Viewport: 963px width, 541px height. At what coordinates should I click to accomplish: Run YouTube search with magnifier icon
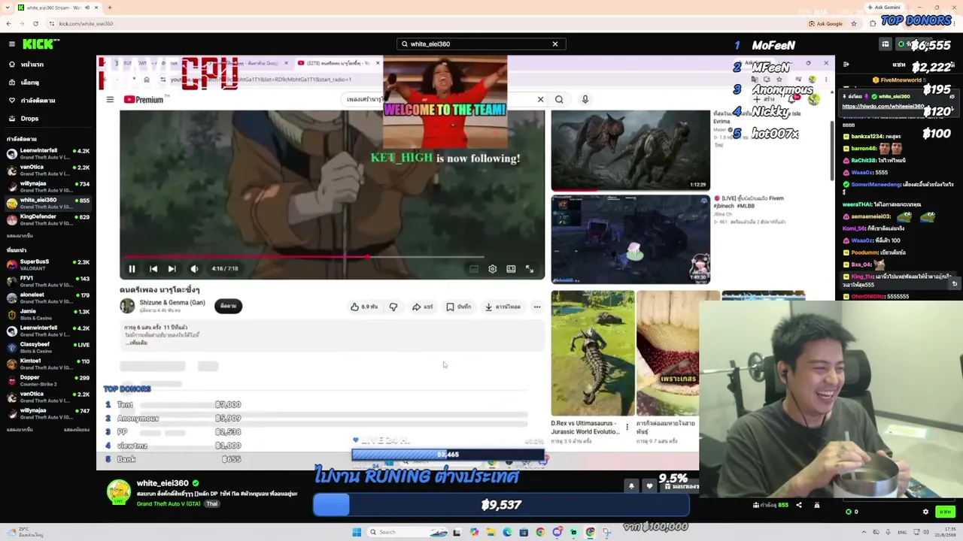(559, 99)
